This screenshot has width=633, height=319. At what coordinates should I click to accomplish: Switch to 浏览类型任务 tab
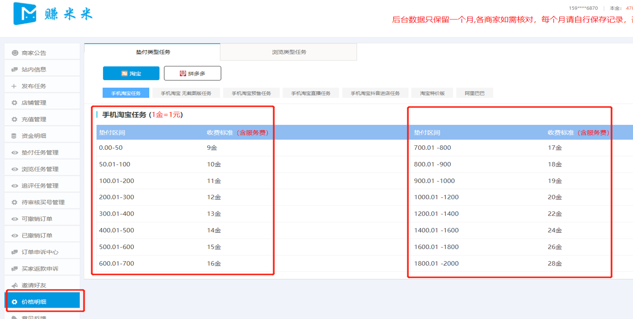289,52
